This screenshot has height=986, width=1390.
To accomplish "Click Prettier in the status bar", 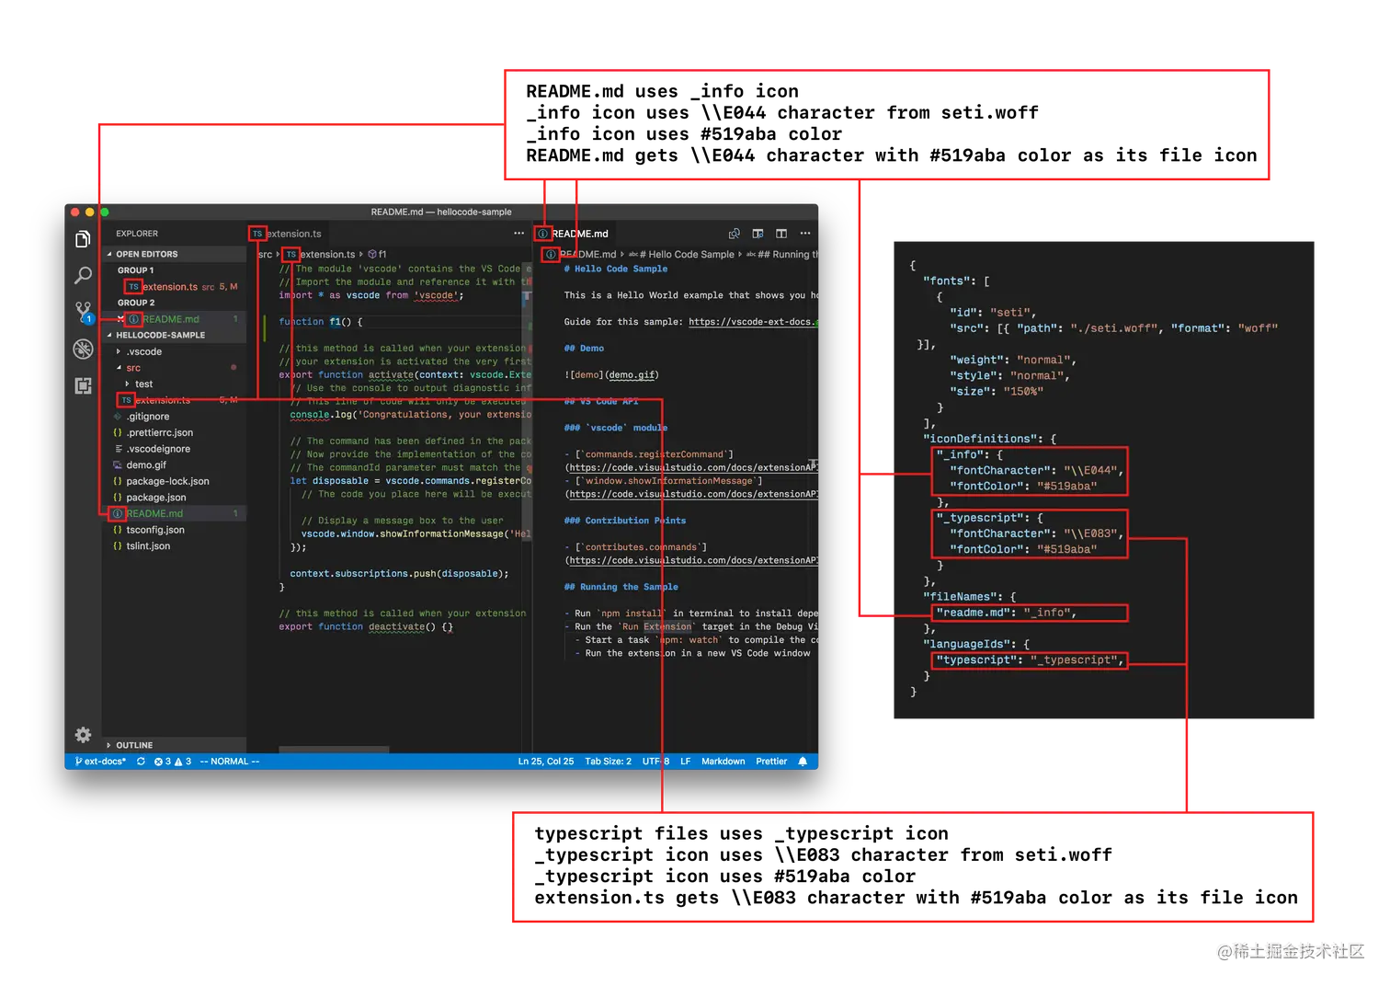I will (x=771, y=762).
